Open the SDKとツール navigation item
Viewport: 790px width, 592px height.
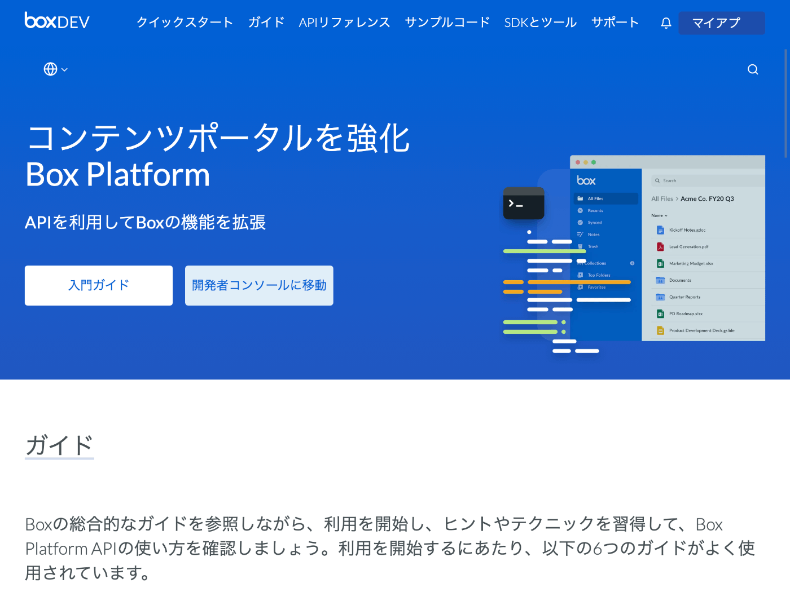coord(540,23)
